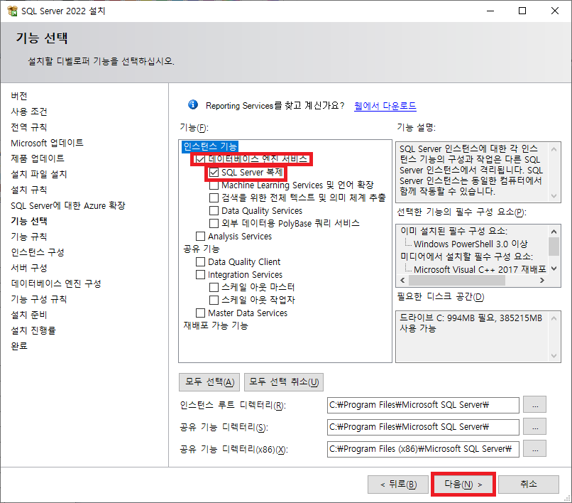572x503 pixels.
Task: Click the blue information icon beside Reporting Services
Action: 193,105
